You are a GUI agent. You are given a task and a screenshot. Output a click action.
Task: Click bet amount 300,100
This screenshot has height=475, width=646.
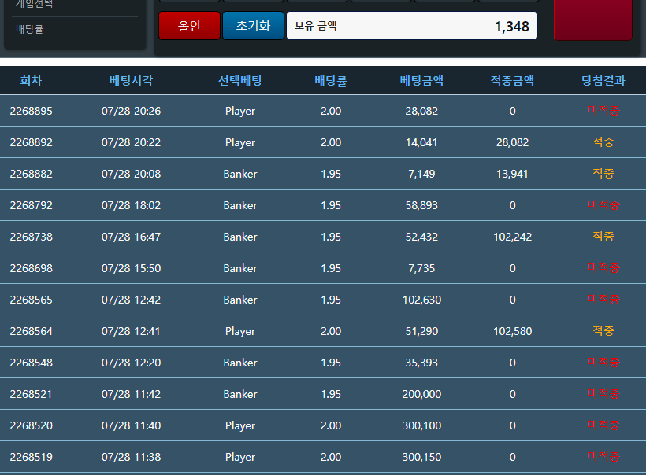coord(421,425)
